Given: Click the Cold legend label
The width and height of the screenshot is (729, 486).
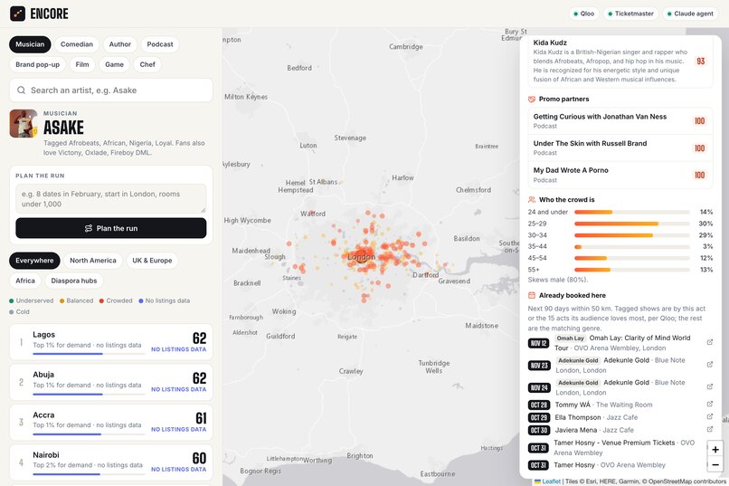Looking at the screenshot, I should click(x=23, y=312).
